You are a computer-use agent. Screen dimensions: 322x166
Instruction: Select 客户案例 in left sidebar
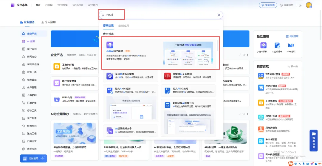33,49
